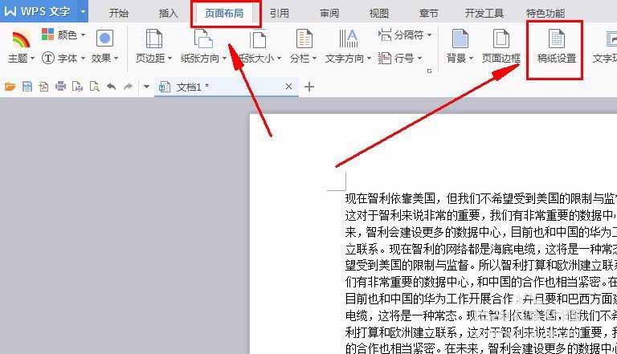Image resolution: width=617 pixels, height=354 pixels.
Task: Save the document with the disk icon
Action: click(27, 86)
